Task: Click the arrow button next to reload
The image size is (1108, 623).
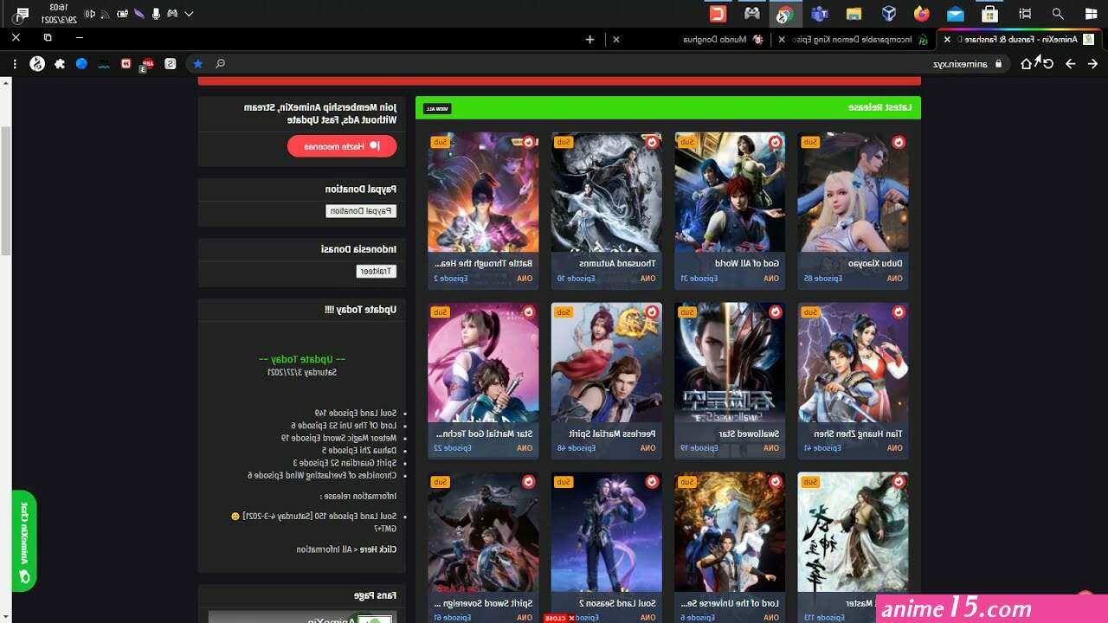Action: pos(1071,63)
